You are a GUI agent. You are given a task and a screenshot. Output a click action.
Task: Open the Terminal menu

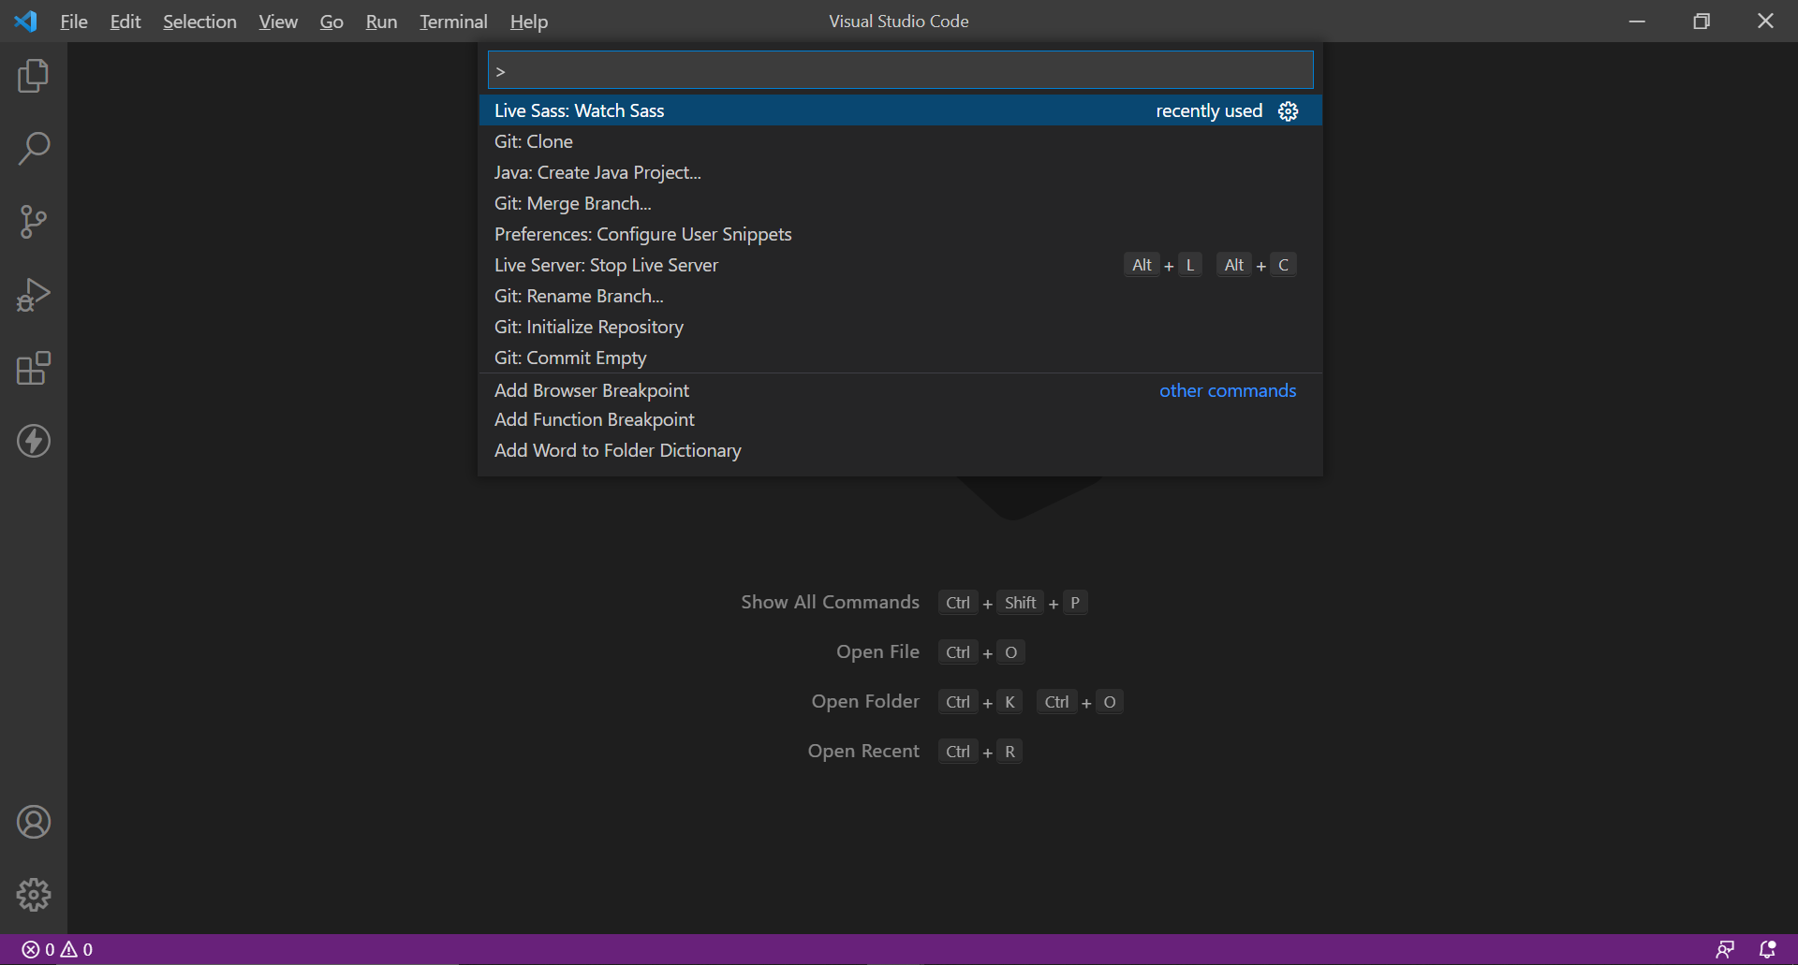pyautogui.click(x=453, y=22)
